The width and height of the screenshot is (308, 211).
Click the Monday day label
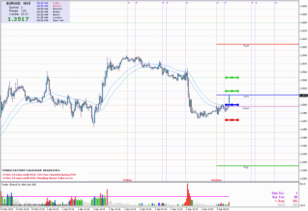216,180
